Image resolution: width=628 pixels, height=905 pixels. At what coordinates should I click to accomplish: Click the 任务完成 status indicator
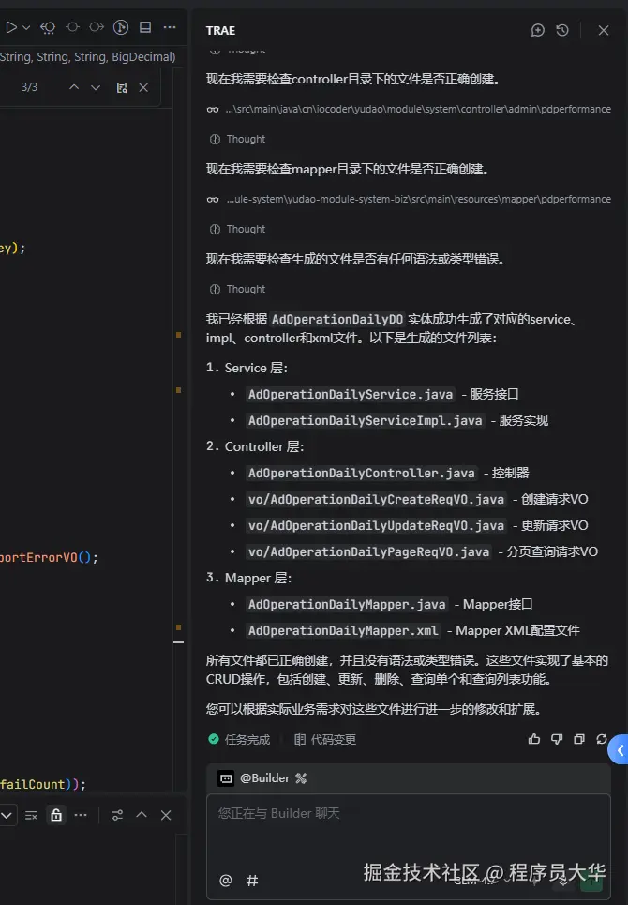(239, 739)
